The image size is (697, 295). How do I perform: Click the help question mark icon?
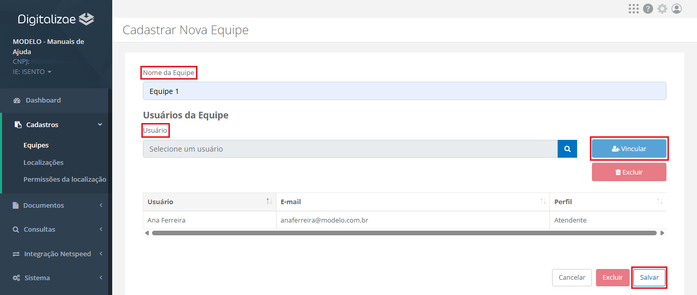pyautogui.click(x=648, y=9)
